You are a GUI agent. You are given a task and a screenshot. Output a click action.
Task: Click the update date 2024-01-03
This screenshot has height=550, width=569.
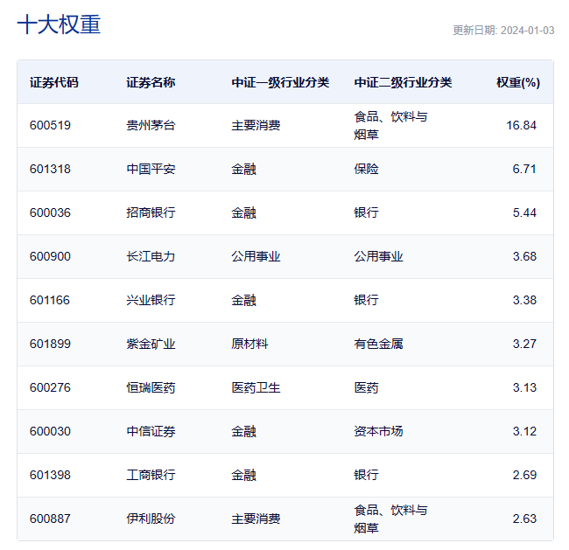click(x=527, y=31)
